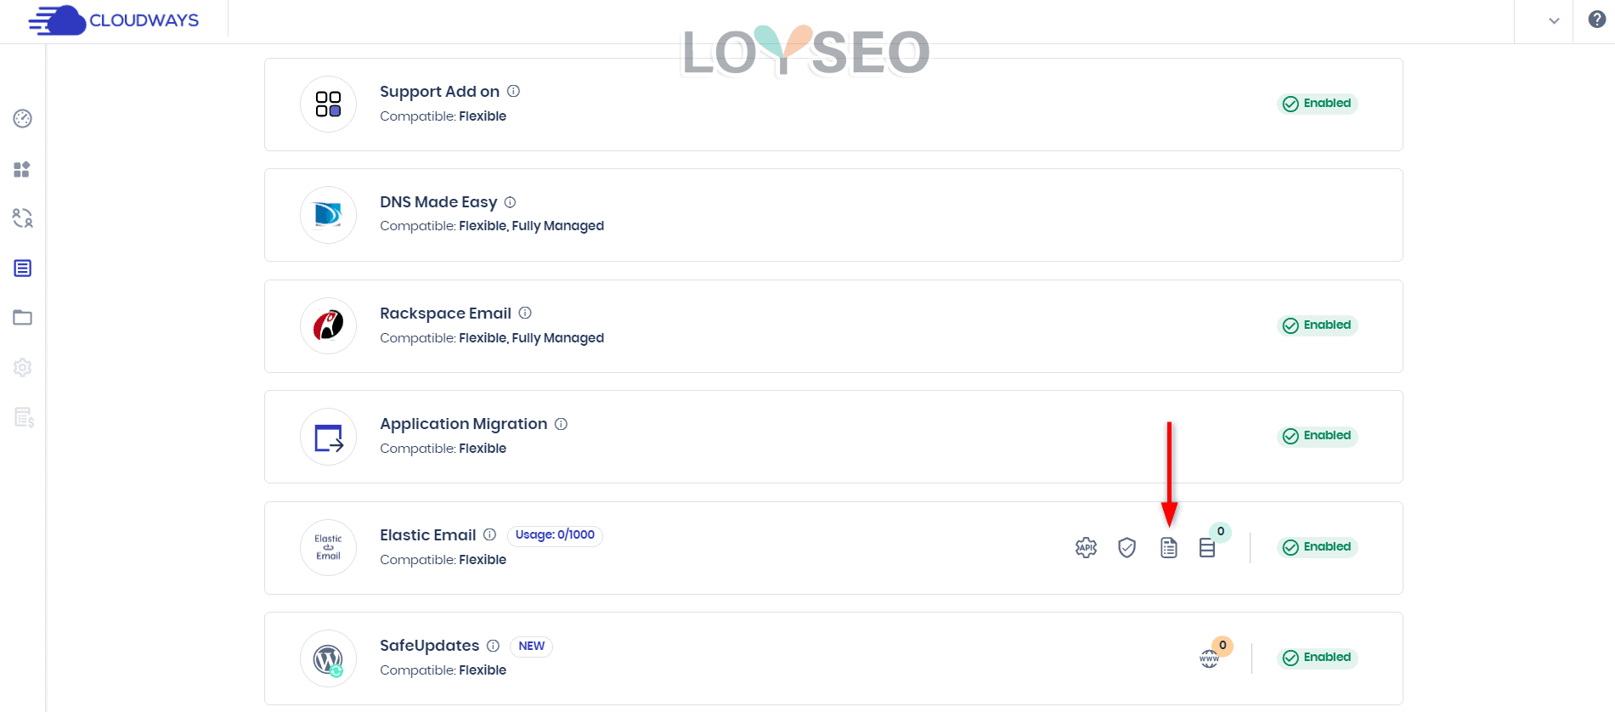Screen dimensions: 1615x712
Task: Click Enabled status on Support Add on
Action: pyautogui.click(x=1317, y=104)
